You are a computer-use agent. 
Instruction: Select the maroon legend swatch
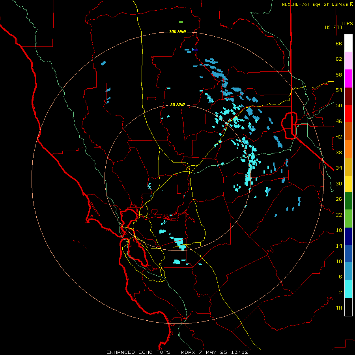pyautogui.click(x=348, y=96)
